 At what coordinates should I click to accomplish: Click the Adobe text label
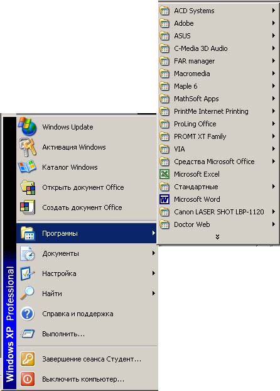(x=184, y=23)
